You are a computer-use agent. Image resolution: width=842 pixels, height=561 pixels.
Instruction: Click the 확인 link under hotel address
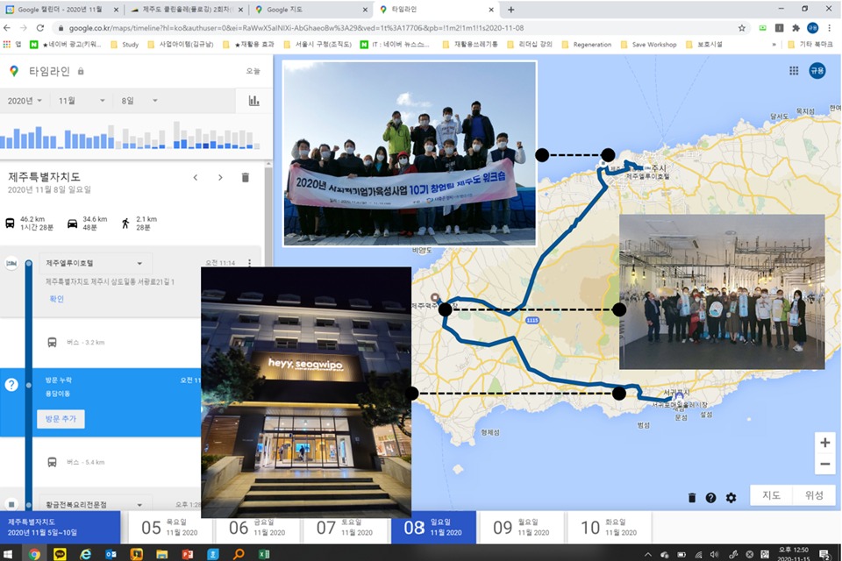(56, 299)
